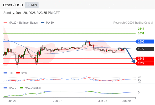Click the 30 MIN timeframe badge
The height and width of the screenshot is (105, 155).
pyautogui.click(x=32, y=5)
